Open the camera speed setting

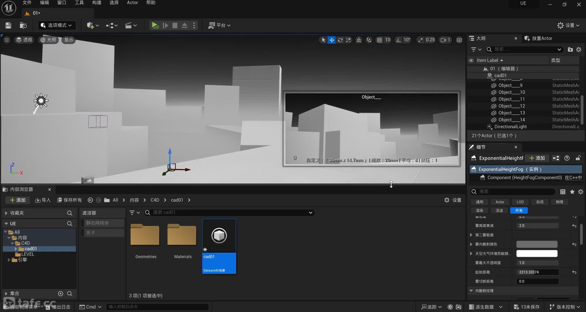tap(445, 40)
